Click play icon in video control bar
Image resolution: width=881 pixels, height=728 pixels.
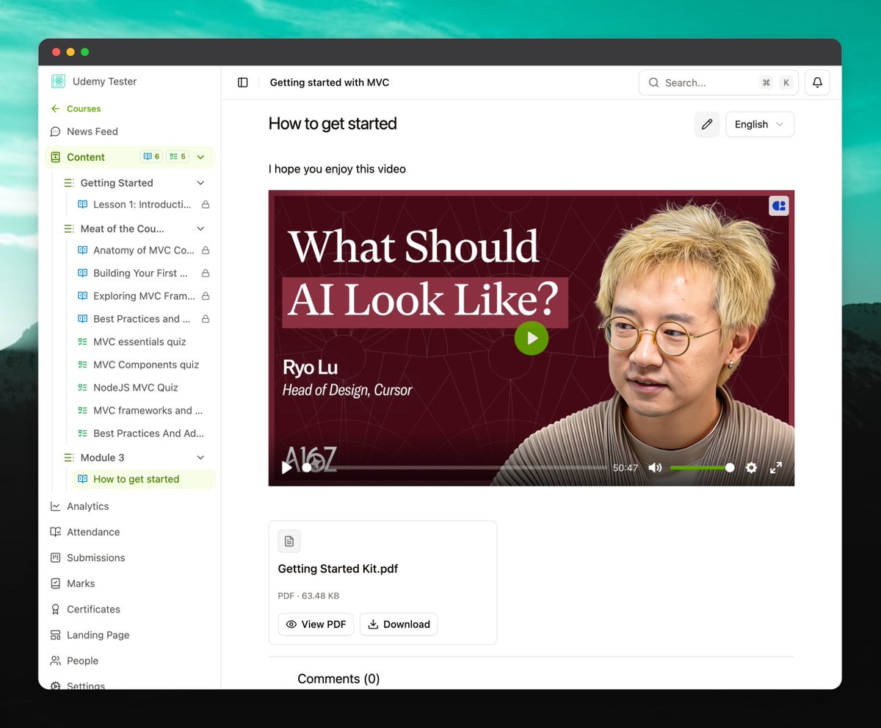click(x=287, y=467)
